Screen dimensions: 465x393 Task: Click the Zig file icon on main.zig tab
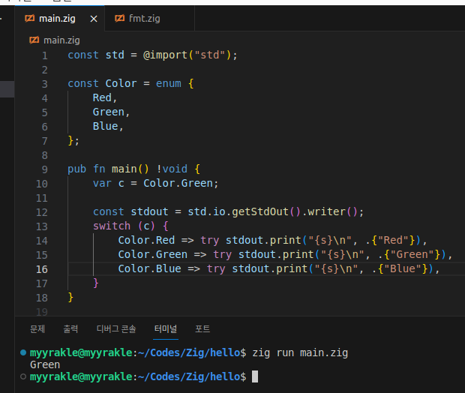[30, 18]
